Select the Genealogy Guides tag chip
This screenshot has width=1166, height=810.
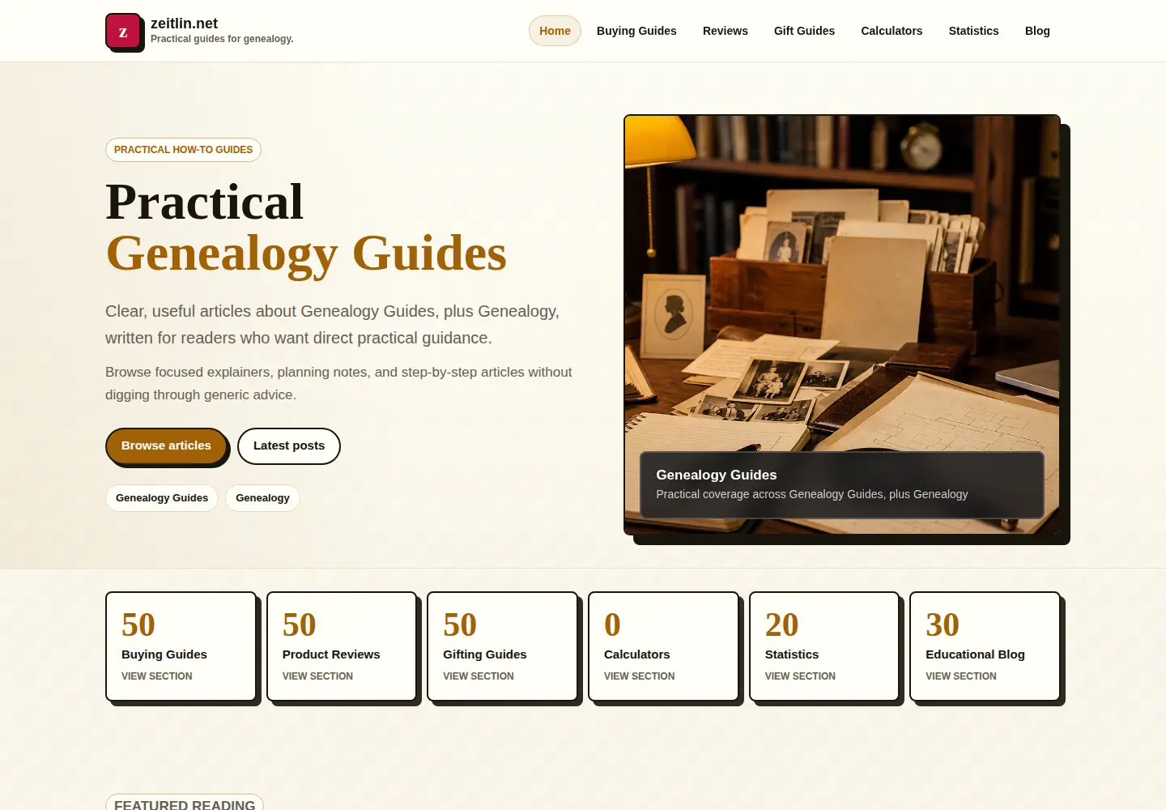(162, 498)
